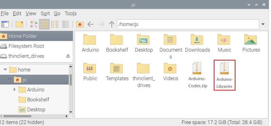Open the path history dropdown
271x126 pixels.
pos(263,24)
